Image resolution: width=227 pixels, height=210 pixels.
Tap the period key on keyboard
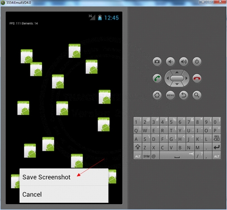(208, 147)
